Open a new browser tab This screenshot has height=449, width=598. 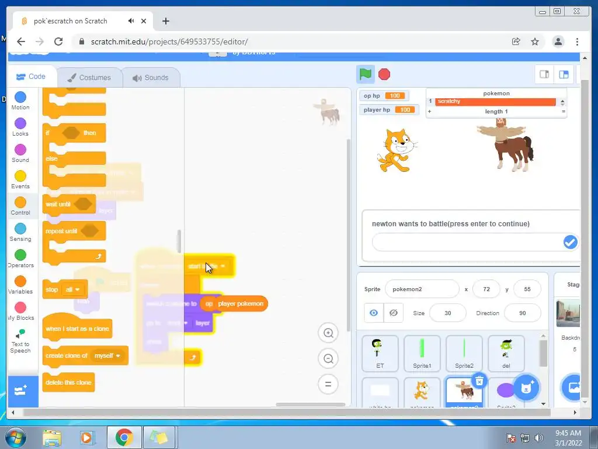coord(165,21)
